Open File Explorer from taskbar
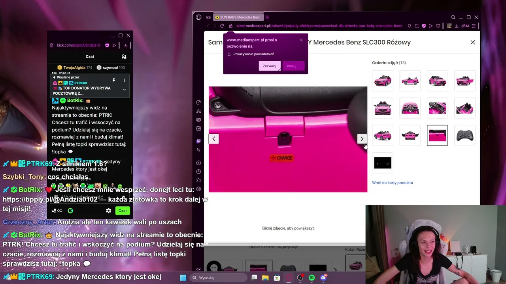The width and height of the screenshot is (506, 284). coord(266,278)
